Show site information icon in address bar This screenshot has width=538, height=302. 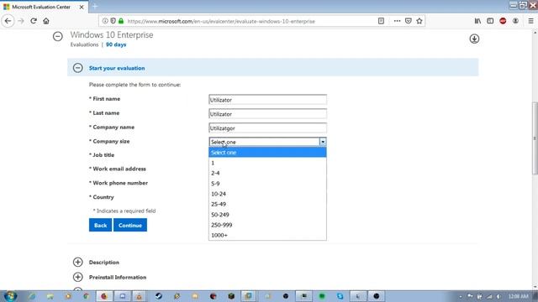point(105,21)
